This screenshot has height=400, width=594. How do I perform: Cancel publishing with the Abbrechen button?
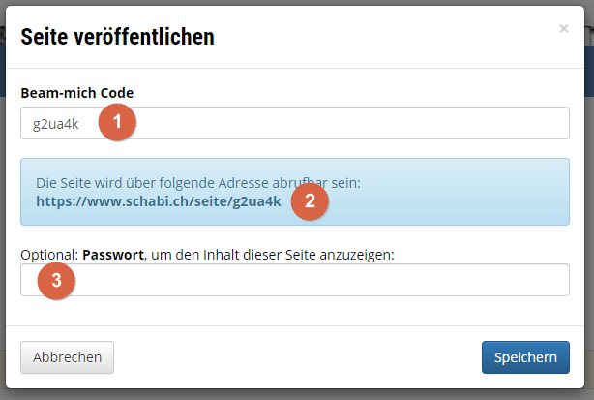coord(67,357)
